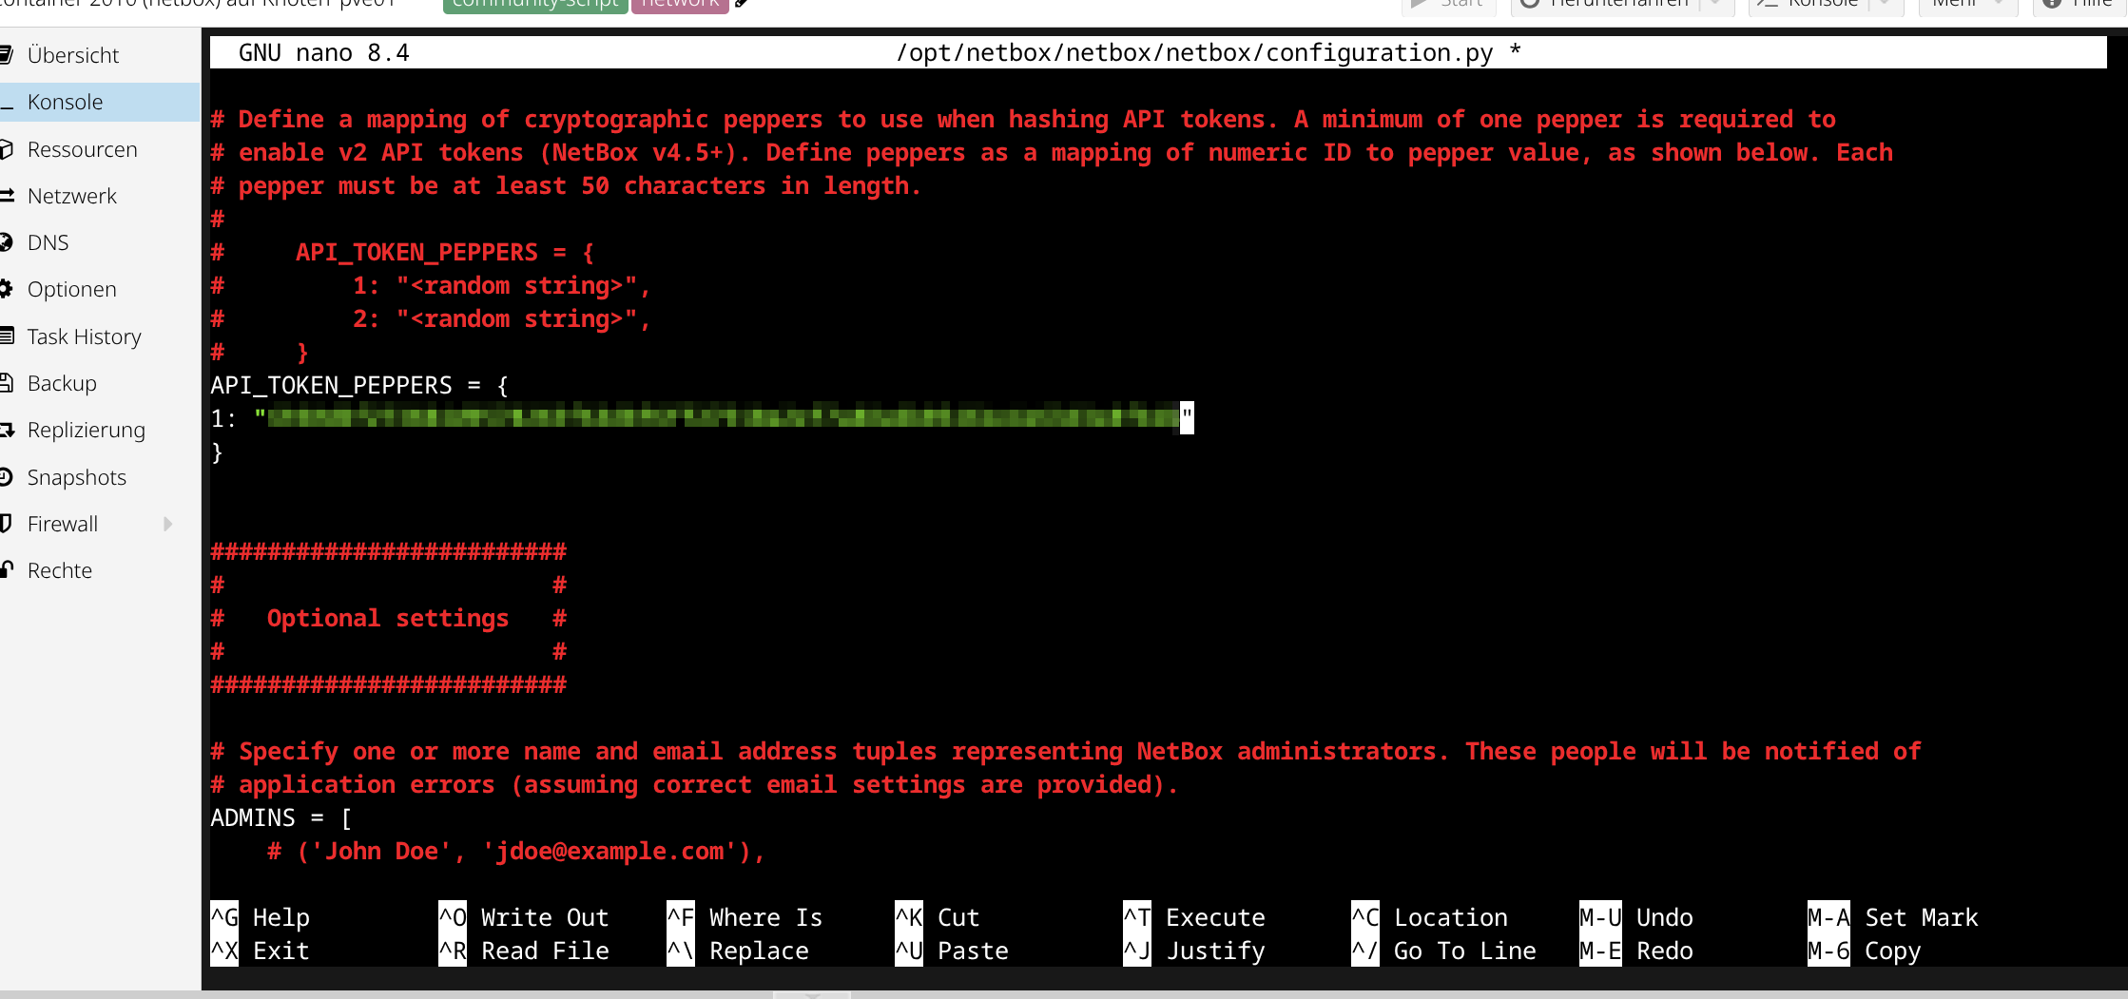Open the Übersicht sidebar entry
Image resolution: width=2128 pixels, height=999 pixels.
click(100, 55)
